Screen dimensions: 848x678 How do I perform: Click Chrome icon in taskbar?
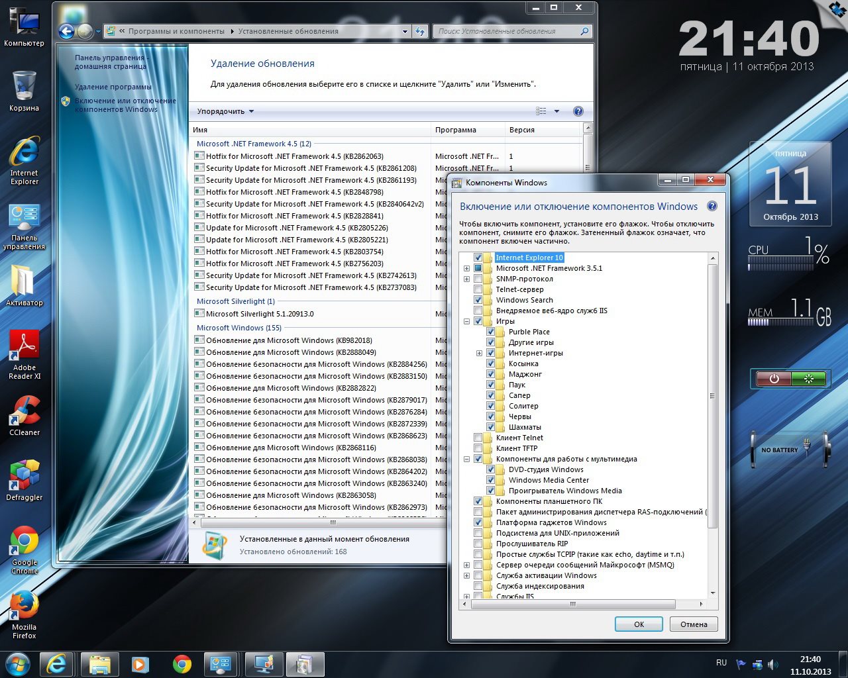pyautogui.click(x=182, y=664)
